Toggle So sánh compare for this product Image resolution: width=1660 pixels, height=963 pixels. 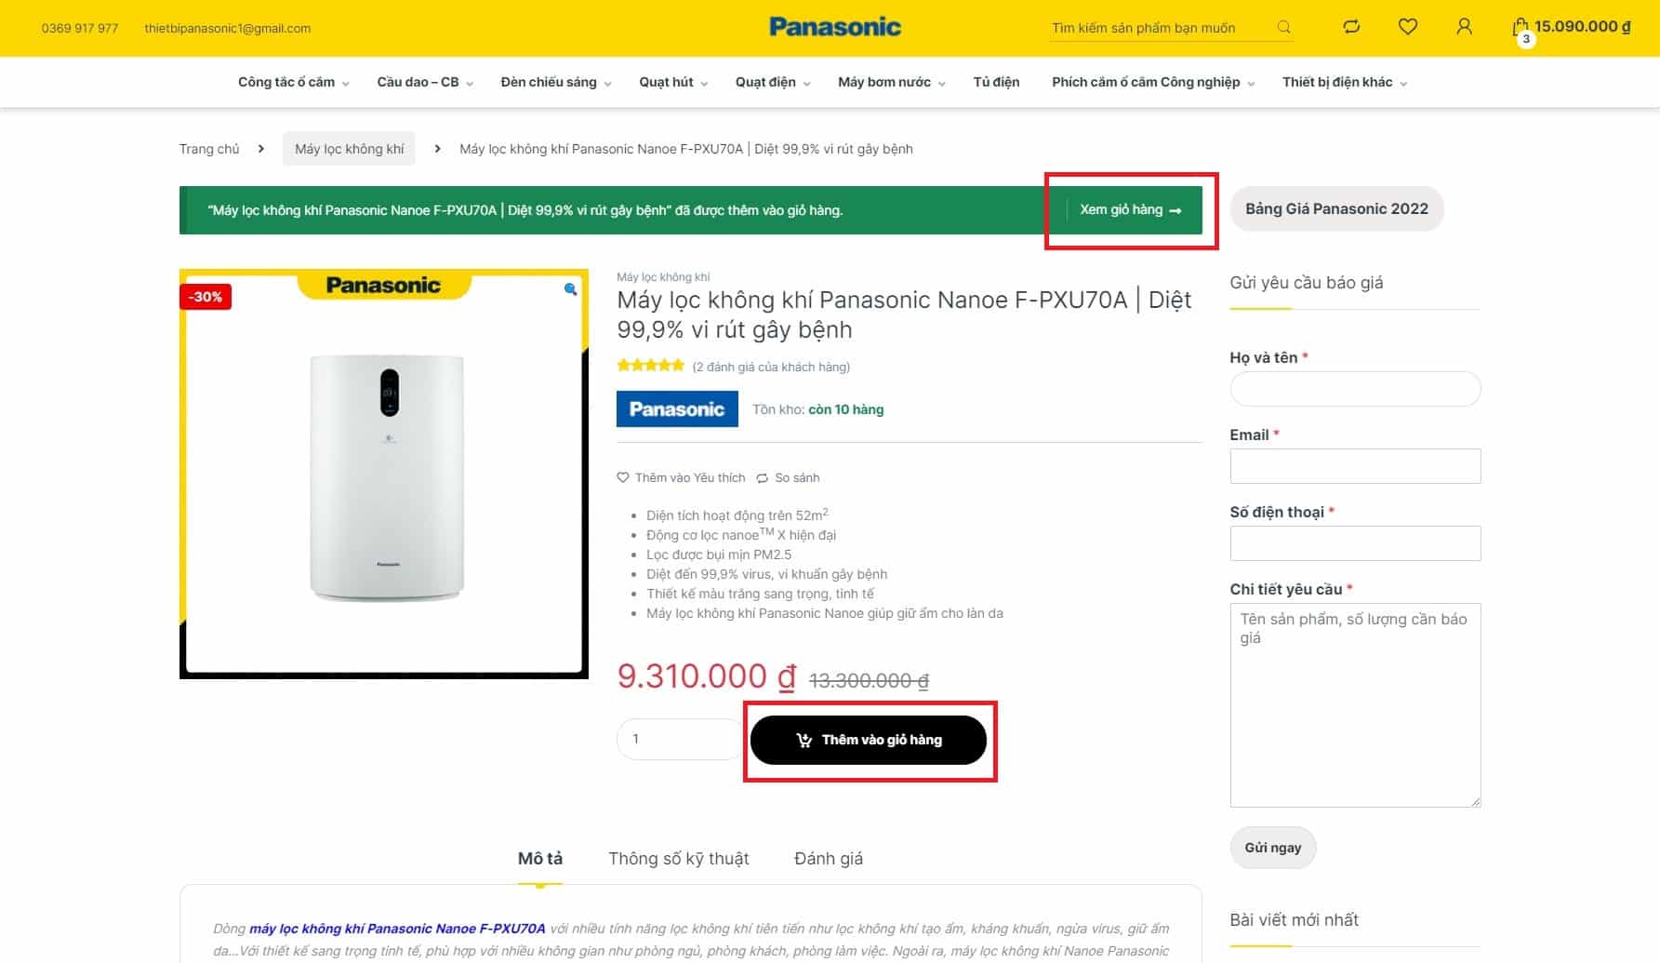pos(788,478)
